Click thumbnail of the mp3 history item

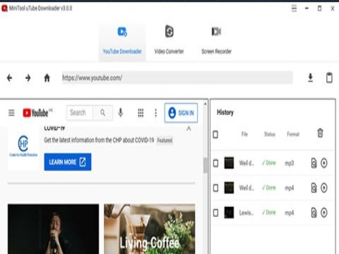pyautogui.click(x=229, y=163)
